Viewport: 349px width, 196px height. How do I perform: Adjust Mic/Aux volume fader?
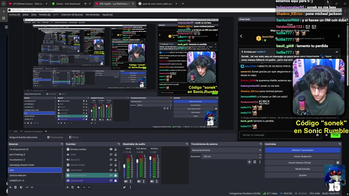[x=151, y=158]
